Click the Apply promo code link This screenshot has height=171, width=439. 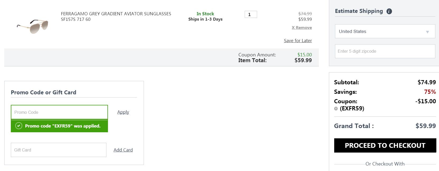(x=123, y=112)
